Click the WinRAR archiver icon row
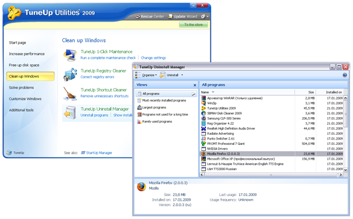Viewport: 353px width, 219px height. click(x=204, y=98)
